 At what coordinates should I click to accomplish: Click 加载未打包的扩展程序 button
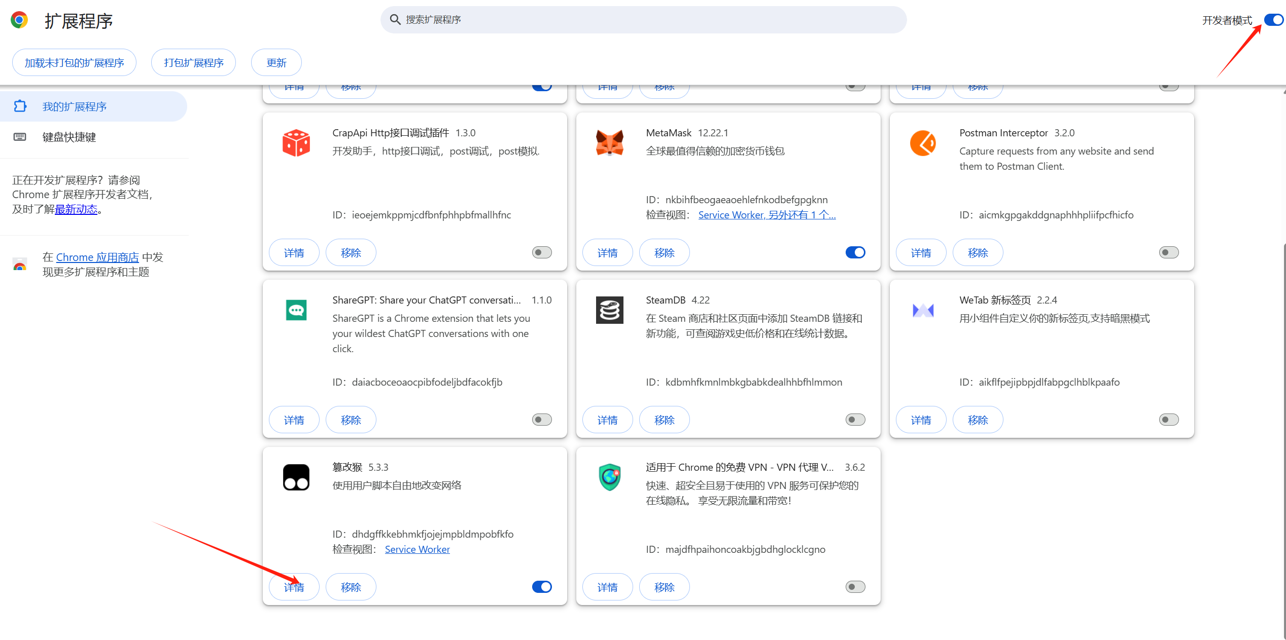pyautogui.click(x=74, y=63)
